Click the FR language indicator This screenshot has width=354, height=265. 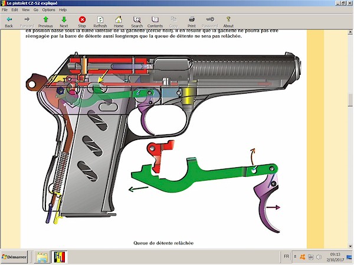(x=286, y=256)
